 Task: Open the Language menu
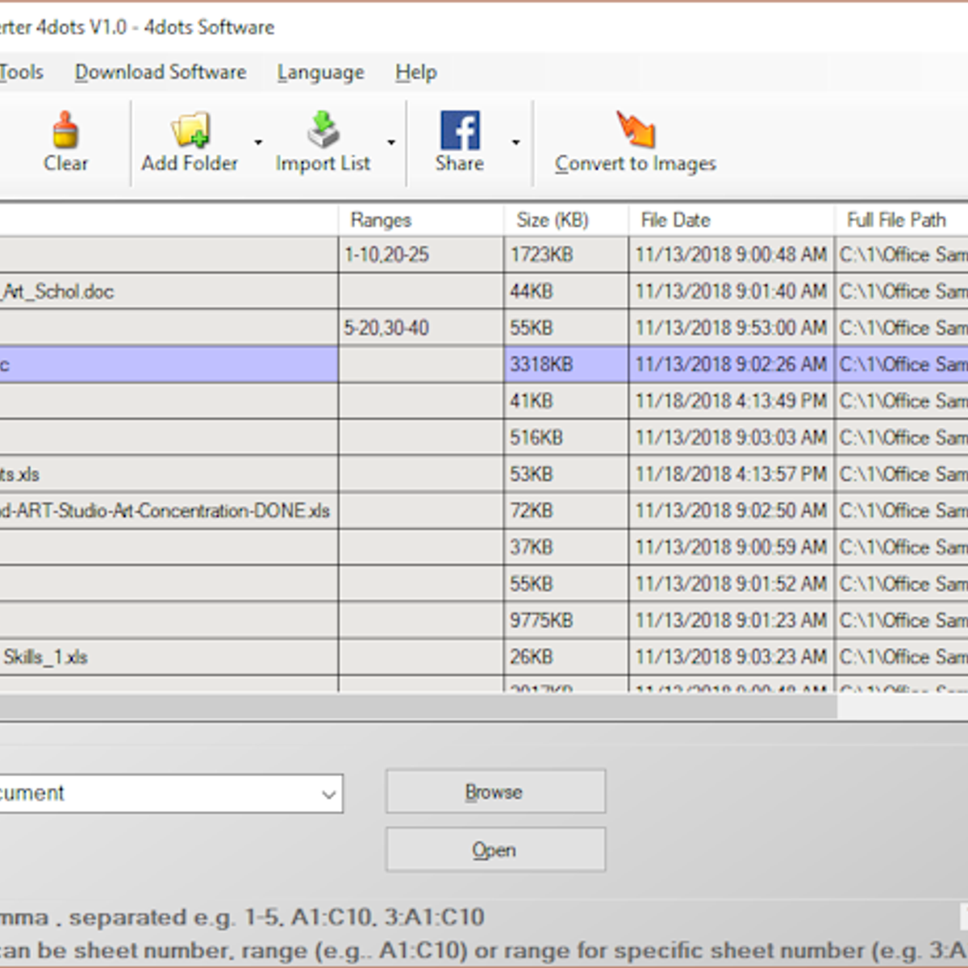319,72
